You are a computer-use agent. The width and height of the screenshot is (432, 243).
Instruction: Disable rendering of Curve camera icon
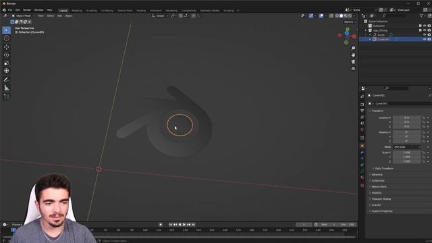pyautogui.click(x=429, y=35)
